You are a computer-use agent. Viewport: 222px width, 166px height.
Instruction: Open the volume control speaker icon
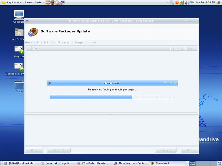click(187, 2)
